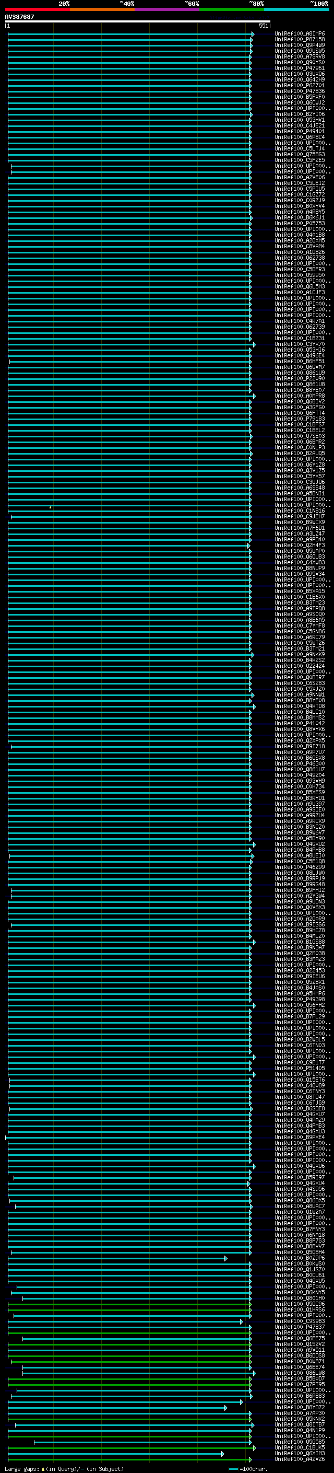Click hit UniRef100_A2QXM5
Screen dimensions: 334x1473
(299, 240)
